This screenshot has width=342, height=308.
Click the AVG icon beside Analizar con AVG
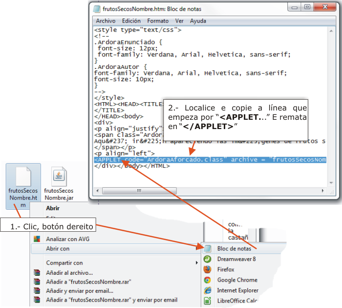[36, 239]
